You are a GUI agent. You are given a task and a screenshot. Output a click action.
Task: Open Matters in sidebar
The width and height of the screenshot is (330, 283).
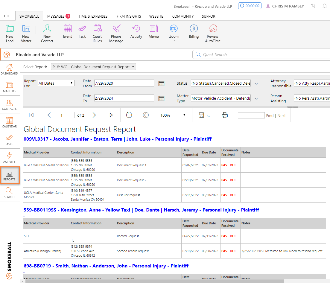click(9, 87)
